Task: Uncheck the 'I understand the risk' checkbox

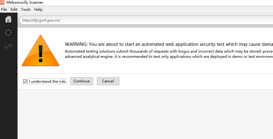Action: point(25,81)
